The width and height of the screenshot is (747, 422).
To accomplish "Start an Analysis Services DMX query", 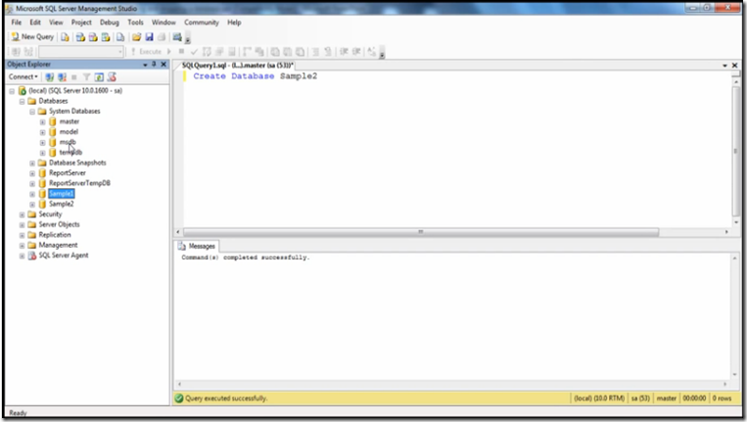I will [x=93, y=37].
